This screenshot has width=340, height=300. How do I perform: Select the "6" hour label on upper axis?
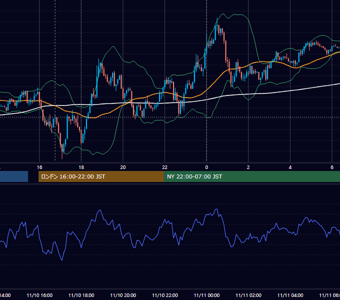(x=332, y=167)
